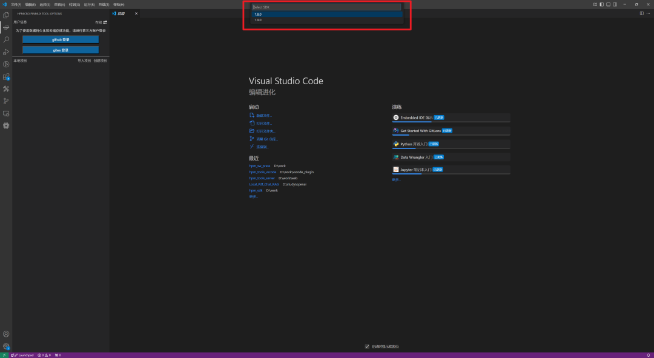Open the Selection (S) menu
This screenshot has width=654, height=358.
pos(45,5)
